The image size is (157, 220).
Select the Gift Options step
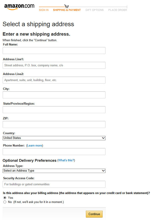(94, 10)
